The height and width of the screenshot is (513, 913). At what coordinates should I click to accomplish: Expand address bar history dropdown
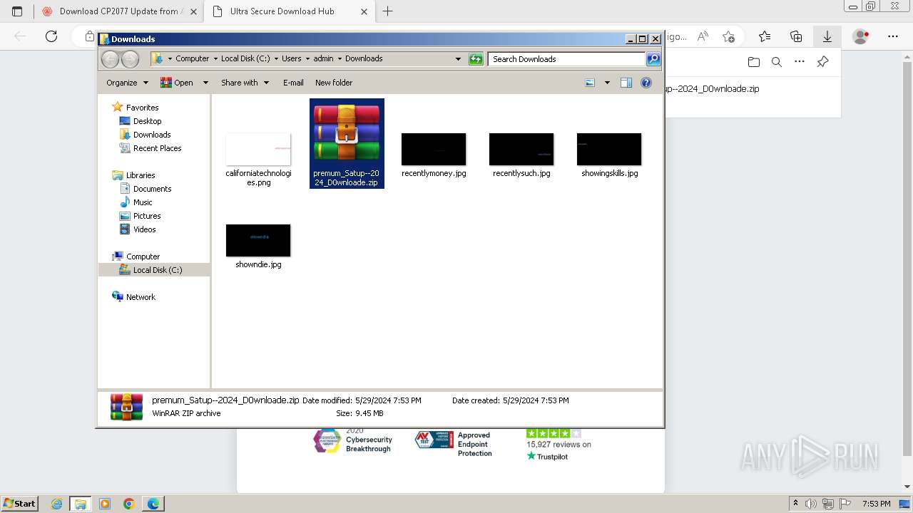pos(458,59)
